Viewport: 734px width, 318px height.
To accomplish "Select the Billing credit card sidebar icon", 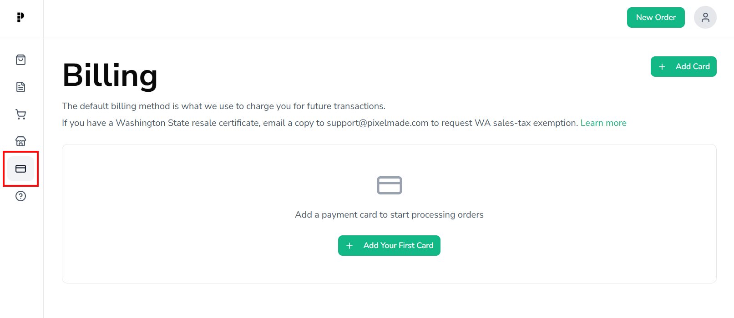I will tap(20, 169).
